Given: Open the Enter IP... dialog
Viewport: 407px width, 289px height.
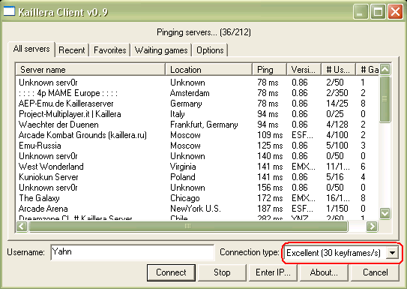Looking at the screenshot, I should [x=273, y=272].
